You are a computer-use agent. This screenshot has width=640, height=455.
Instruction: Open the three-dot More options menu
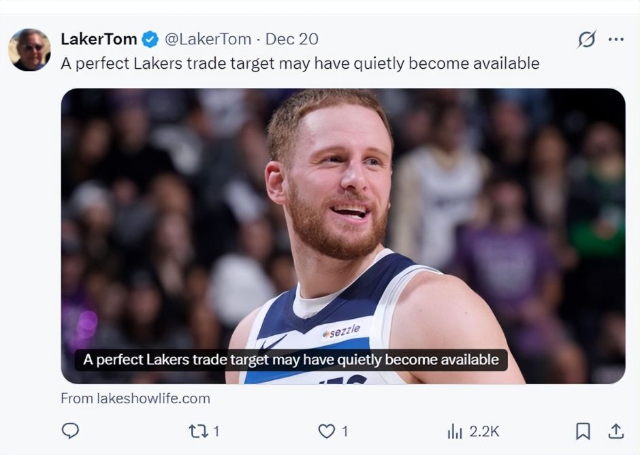[x=615, y=40]
